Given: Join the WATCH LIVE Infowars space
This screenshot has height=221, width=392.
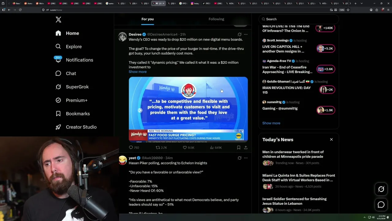Looking at the screenshot, I should coord(286,29).
